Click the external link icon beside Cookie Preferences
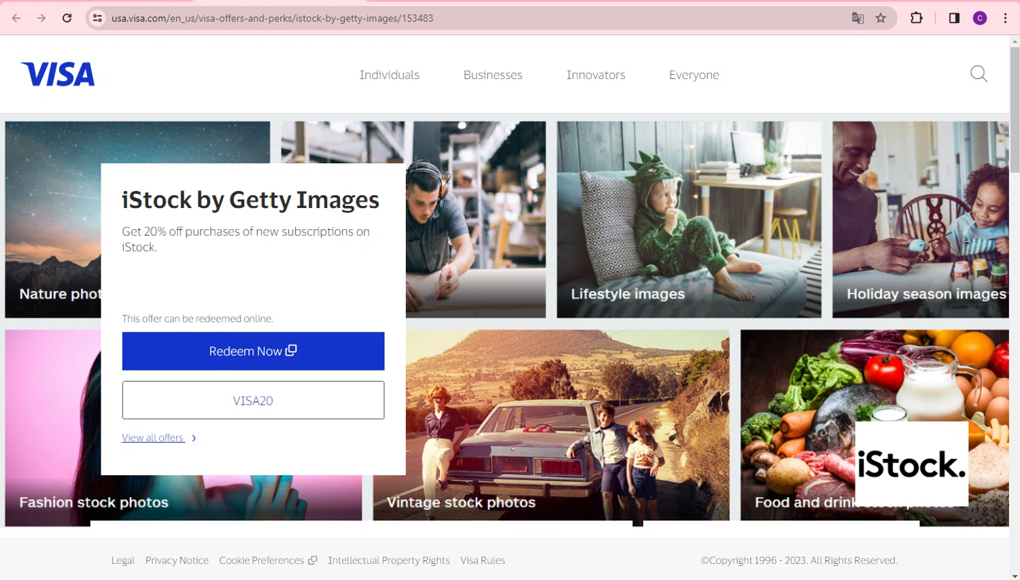Screen dimensions: 1020x580 click(313, 560)
